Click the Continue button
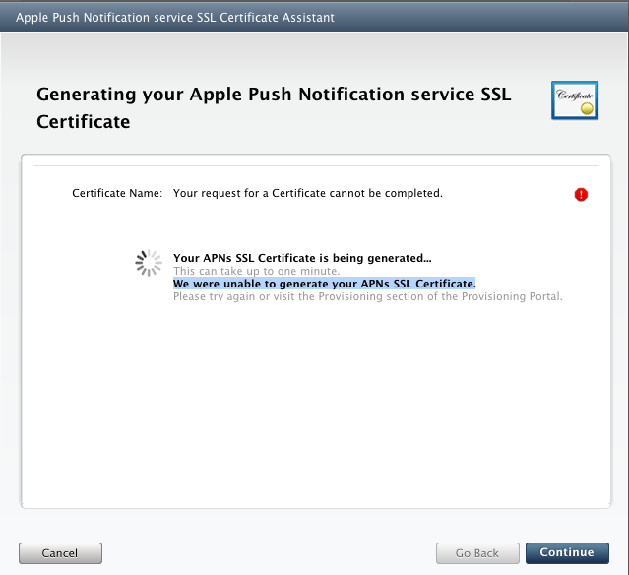Screen dimensions: 629x575 [x=567, y=553]
